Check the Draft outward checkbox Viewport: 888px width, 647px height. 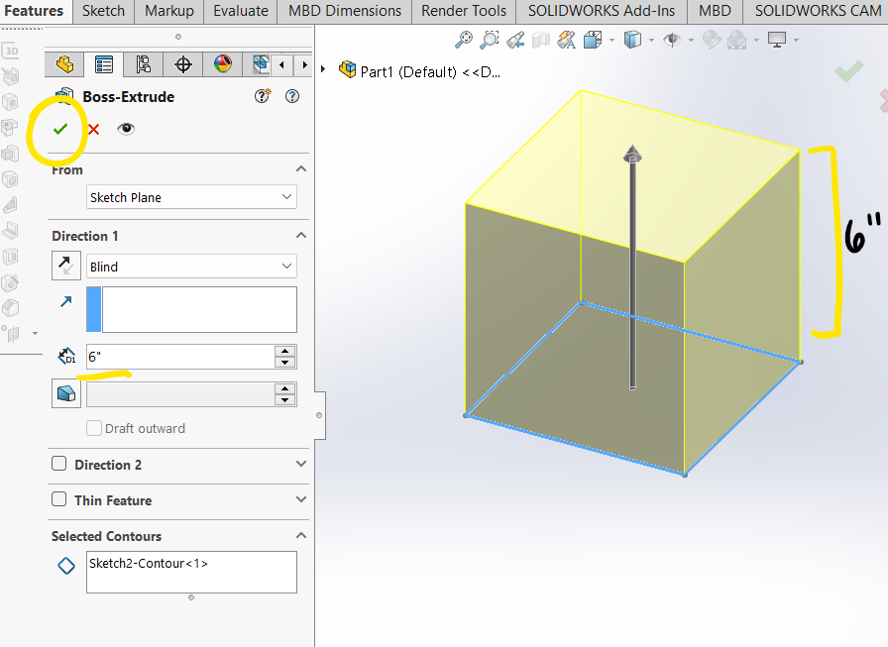94,428
